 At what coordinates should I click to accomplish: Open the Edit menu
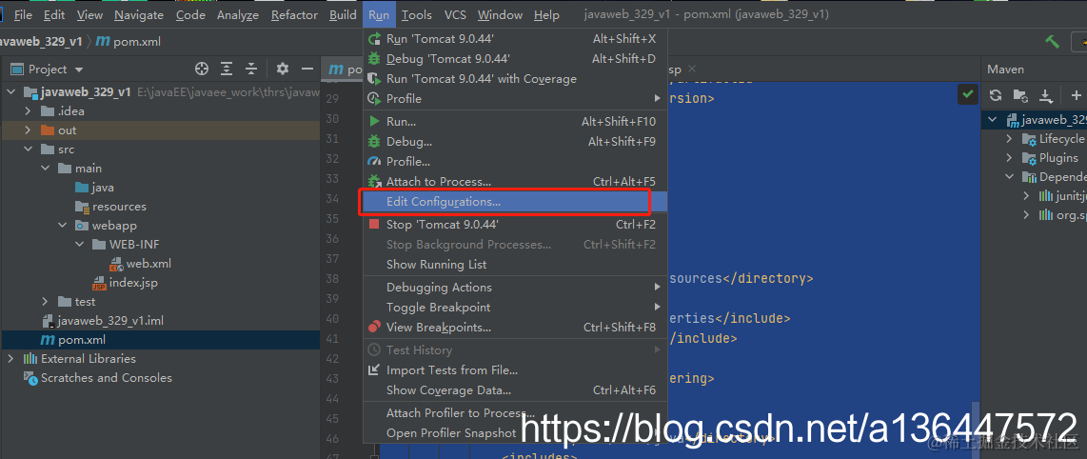click(54, 14)
